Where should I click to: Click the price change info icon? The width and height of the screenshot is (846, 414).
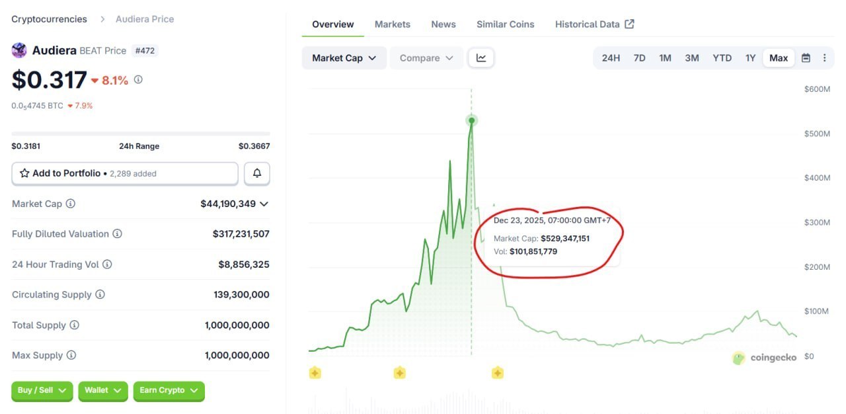[137, 79]
